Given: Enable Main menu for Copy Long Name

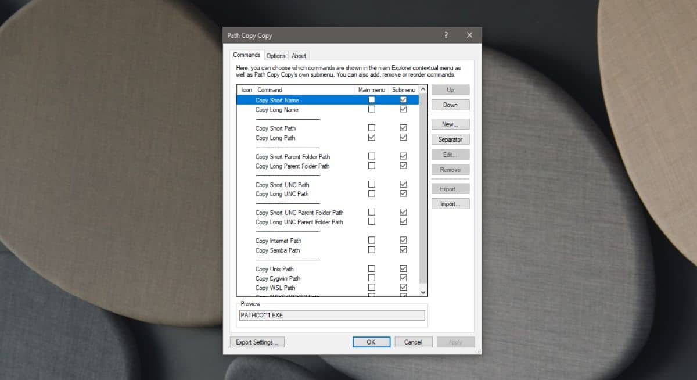Looking at the screenshot, I should pyautogui.click(x=372, y=109).
